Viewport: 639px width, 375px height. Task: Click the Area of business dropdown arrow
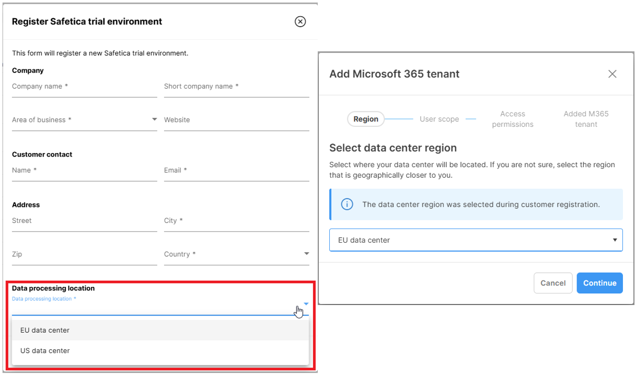[x=154, y=120]
